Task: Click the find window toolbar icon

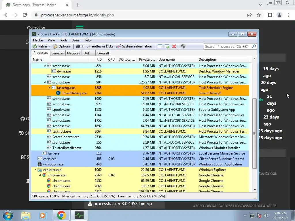Action: coord(160,46)
